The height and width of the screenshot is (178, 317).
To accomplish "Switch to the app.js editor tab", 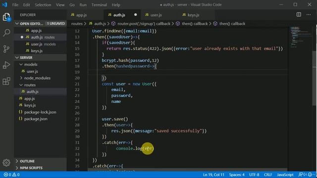I will pyautogui.click(x=85, y=15).
